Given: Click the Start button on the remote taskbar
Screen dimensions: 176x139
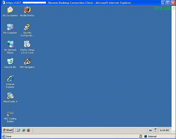Looking at the screenshot, I should [x=8, y=130].
